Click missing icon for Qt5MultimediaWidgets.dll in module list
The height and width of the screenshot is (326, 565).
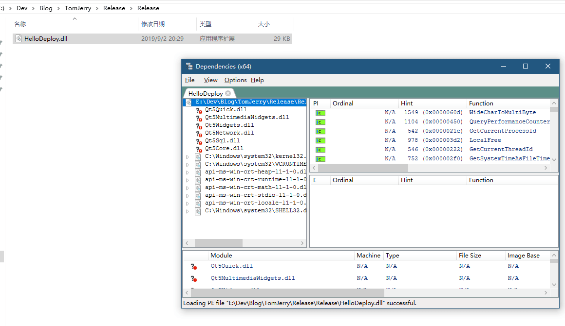point(194,278)
